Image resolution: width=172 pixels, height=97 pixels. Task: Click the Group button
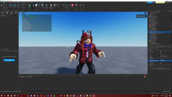point(59,5)
